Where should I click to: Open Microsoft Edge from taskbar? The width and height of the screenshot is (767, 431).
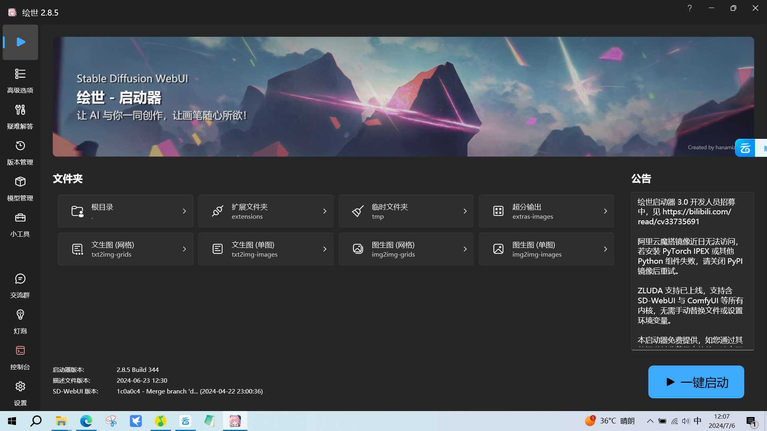(x=86, y=421)
